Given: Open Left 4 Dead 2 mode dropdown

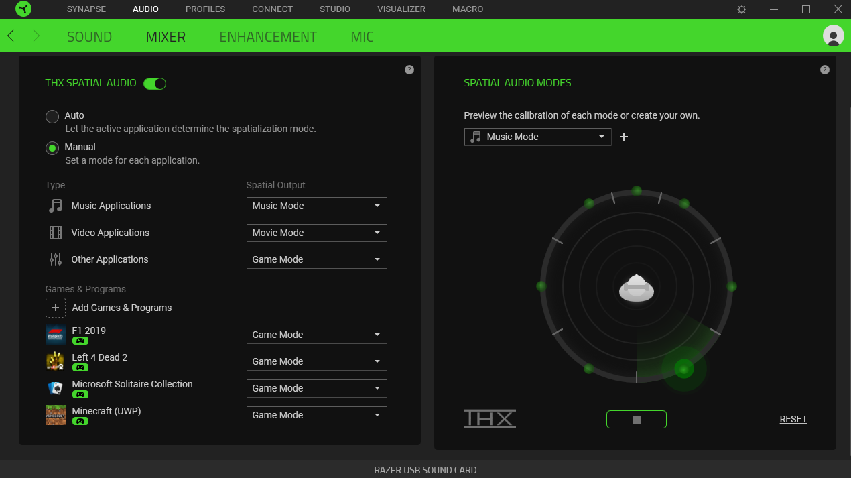Looking at the screenshot, I should coord(316,361).
